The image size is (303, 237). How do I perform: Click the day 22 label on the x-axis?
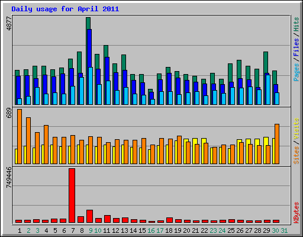tap(204, 230)
